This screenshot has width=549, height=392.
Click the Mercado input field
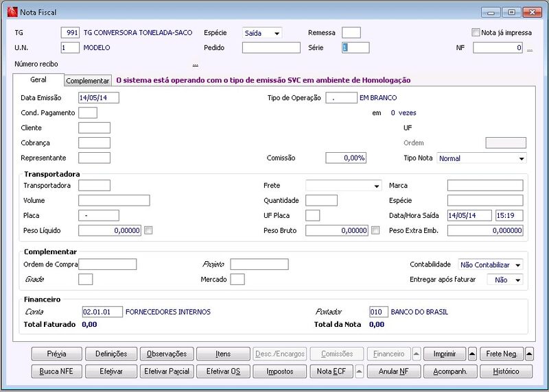coord(237,280)
